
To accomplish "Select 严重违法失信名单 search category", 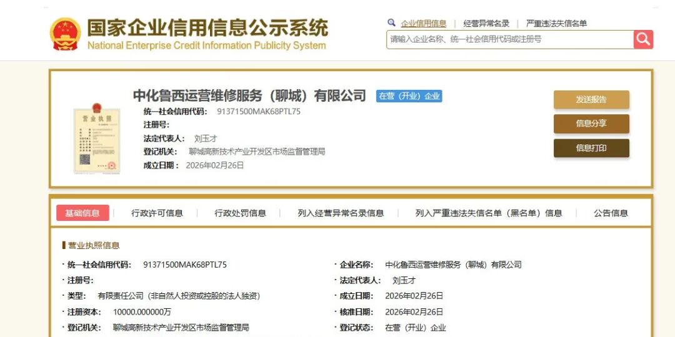I will point(557,24).
